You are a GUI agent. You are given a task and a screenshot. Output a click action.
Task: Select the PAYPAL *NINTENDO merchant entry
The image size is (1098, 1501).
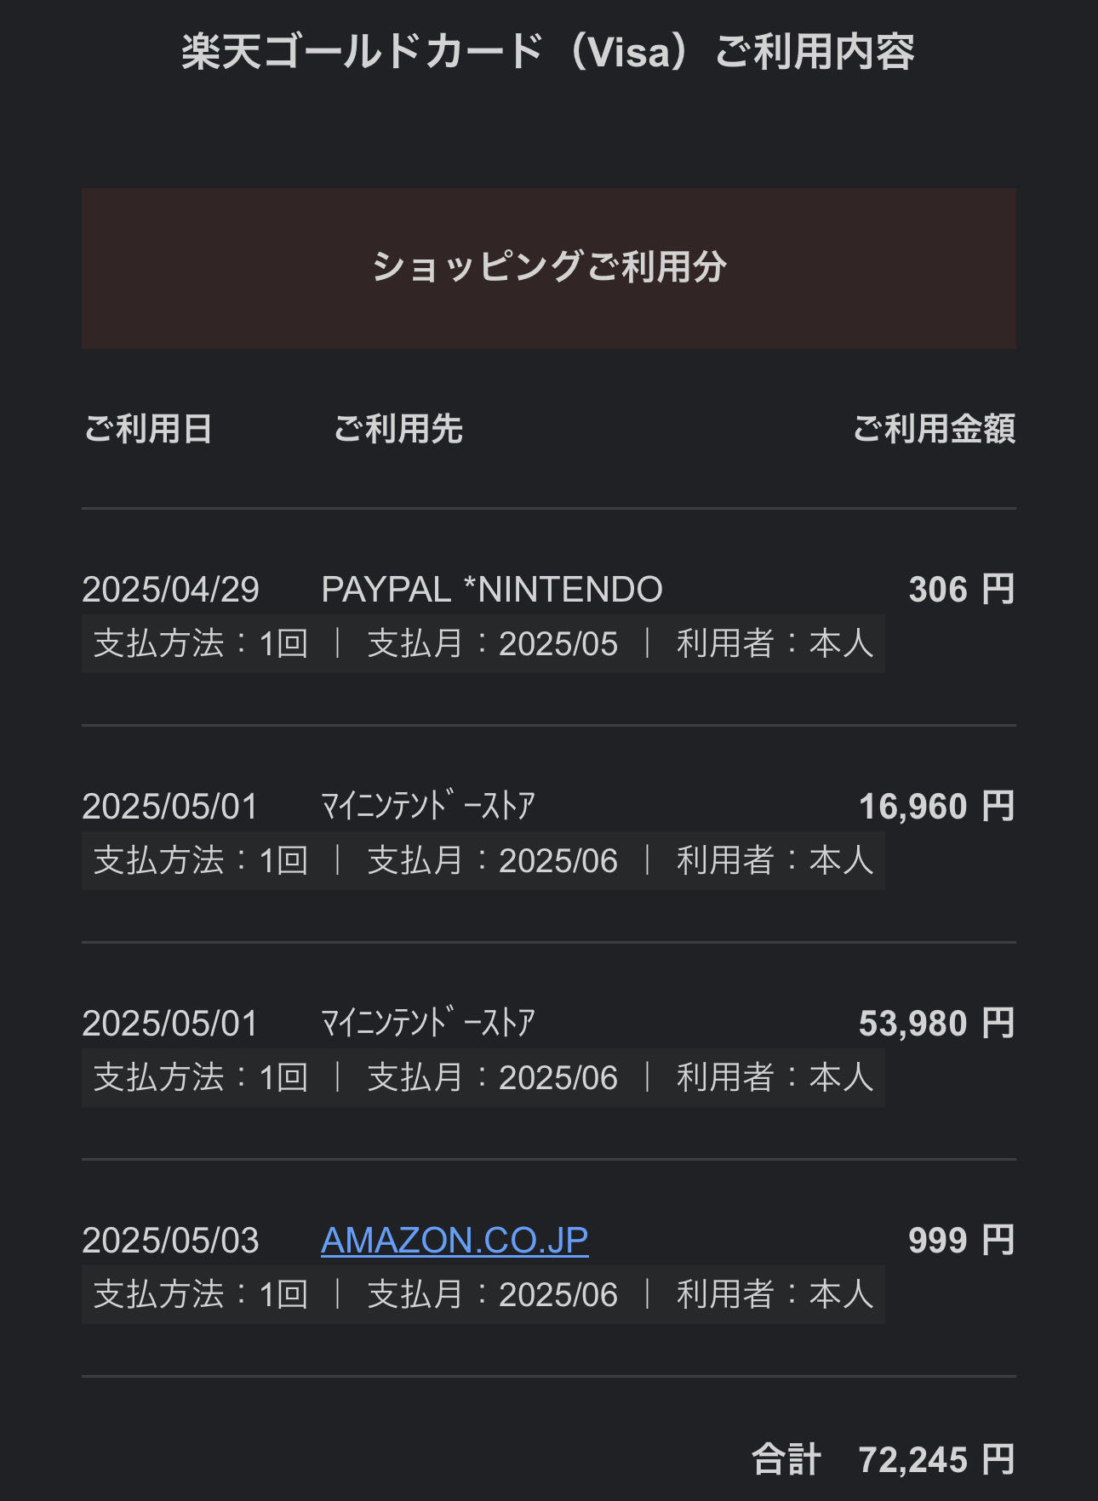click(492, 590)
